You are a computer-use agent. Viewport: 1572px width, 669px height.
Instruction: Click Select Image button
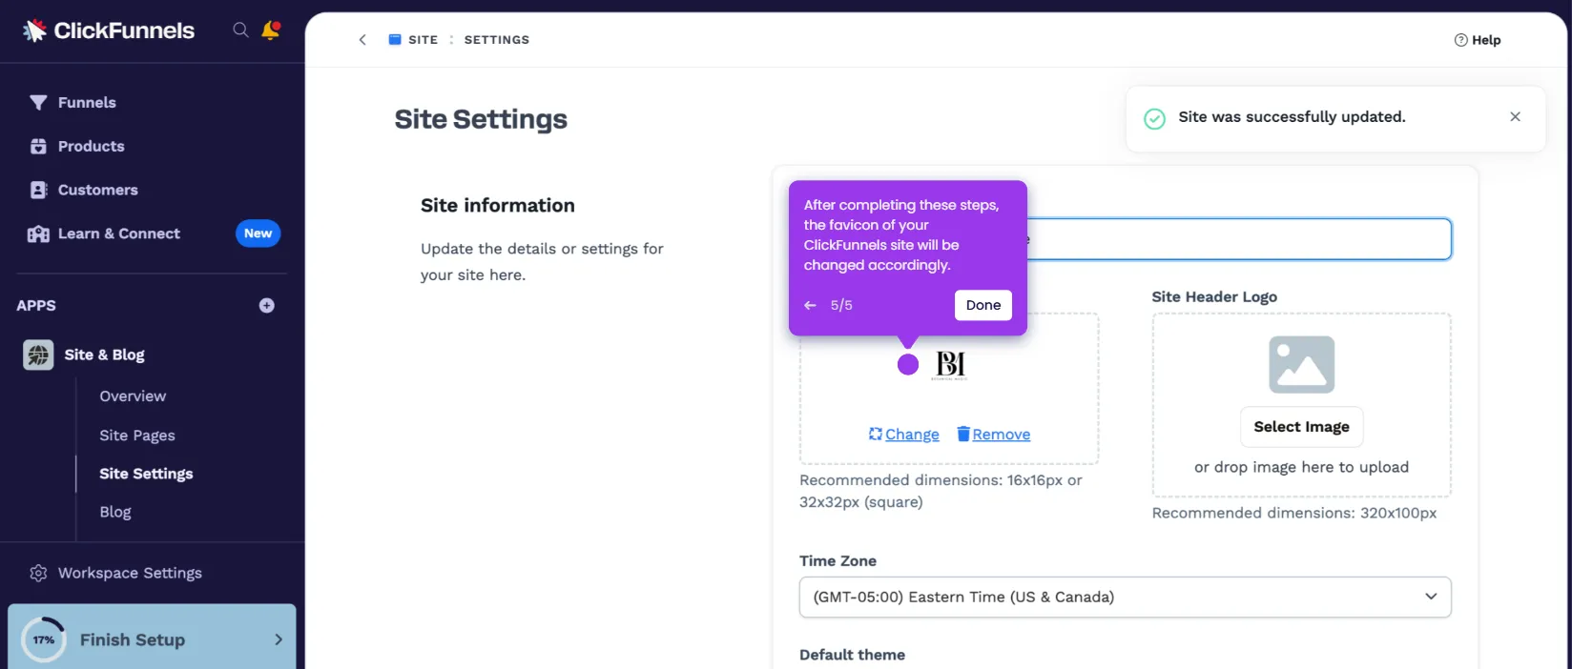coord(1301,427)
